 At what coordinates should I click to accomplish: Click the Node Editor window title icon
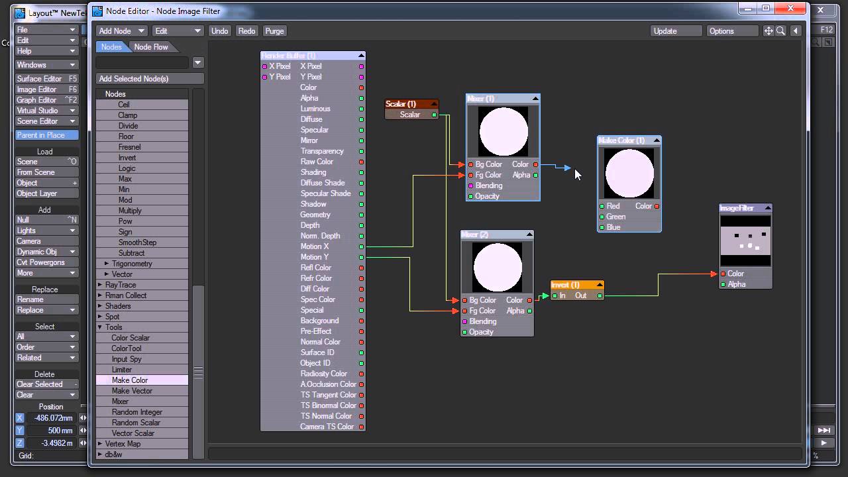pos(97,11)
